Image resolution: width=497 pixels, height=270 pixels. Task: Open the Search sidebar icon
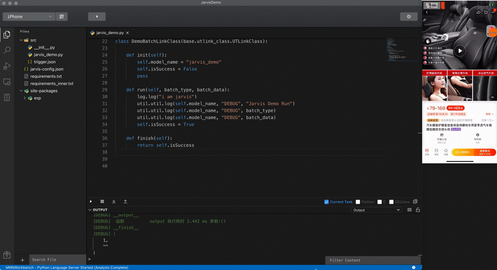7,50
